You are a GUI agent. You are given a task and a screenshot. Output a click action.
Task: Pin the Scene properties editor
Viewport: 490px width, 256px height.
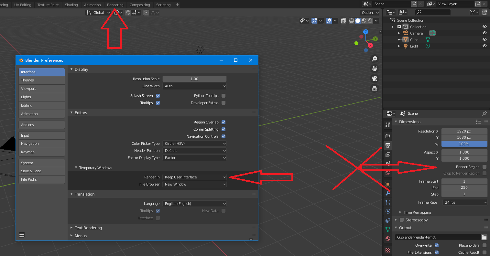click(484, 113)
